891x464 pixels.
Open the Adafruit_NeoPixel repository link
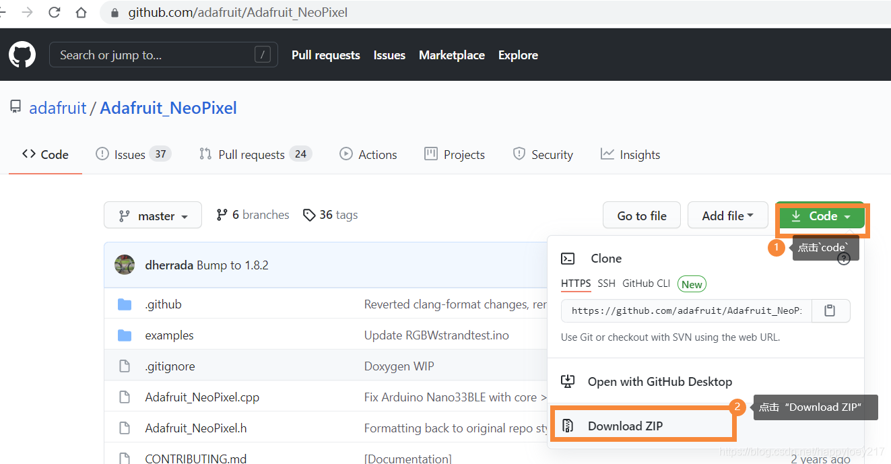coord(168,108)
